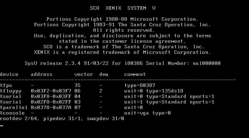Click the unit=vga type=0 console comment

point(147,113)
